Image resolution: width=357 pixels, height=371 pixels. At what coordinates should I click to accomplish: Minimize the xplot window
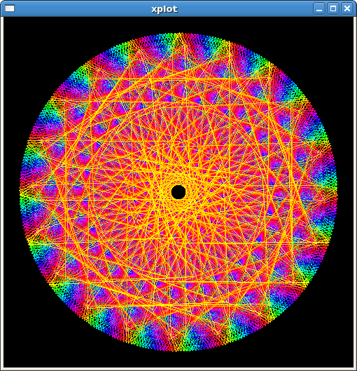point(319,8)
